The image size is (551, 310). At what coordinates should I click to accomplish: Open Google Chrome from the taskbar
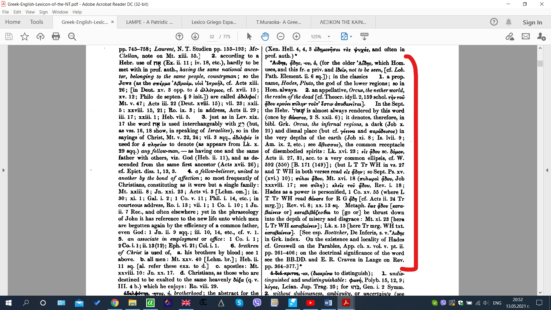115,303
